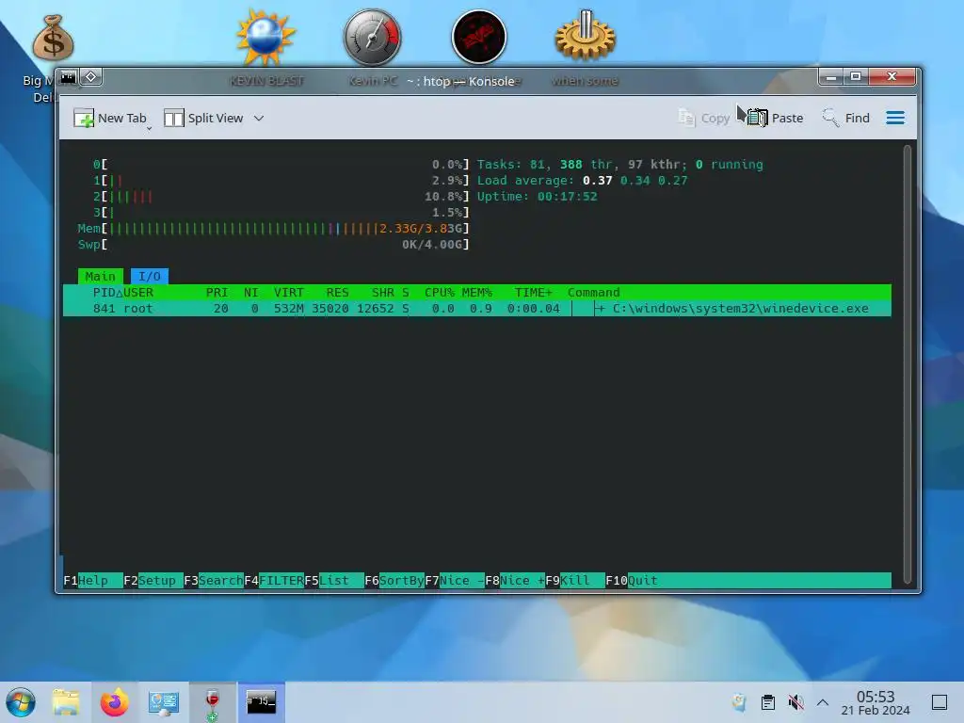Expand hidden system tray icons arrow
The image size is (964, 723).
coord(823,702)
